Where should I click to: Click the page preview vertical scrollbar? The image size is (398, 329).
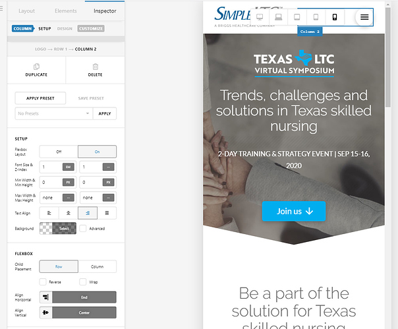(x=388, y=57)
